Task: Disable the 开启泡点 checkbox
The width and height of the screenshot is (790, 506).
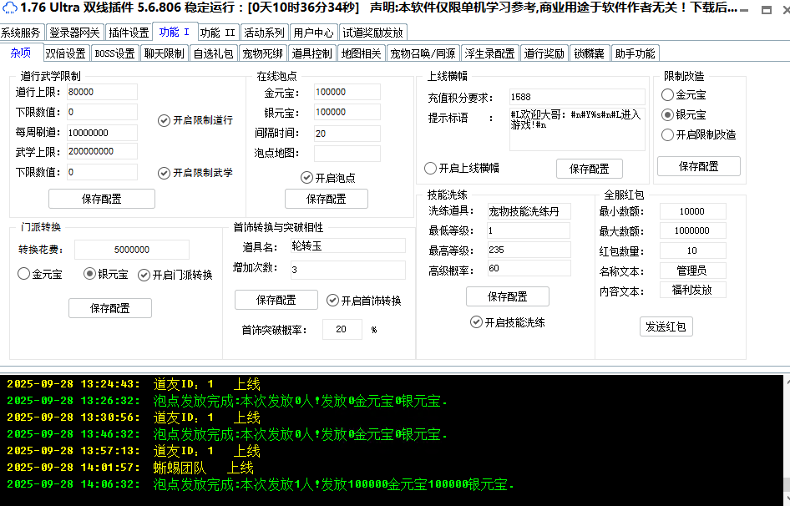Action: click(307, 177)
